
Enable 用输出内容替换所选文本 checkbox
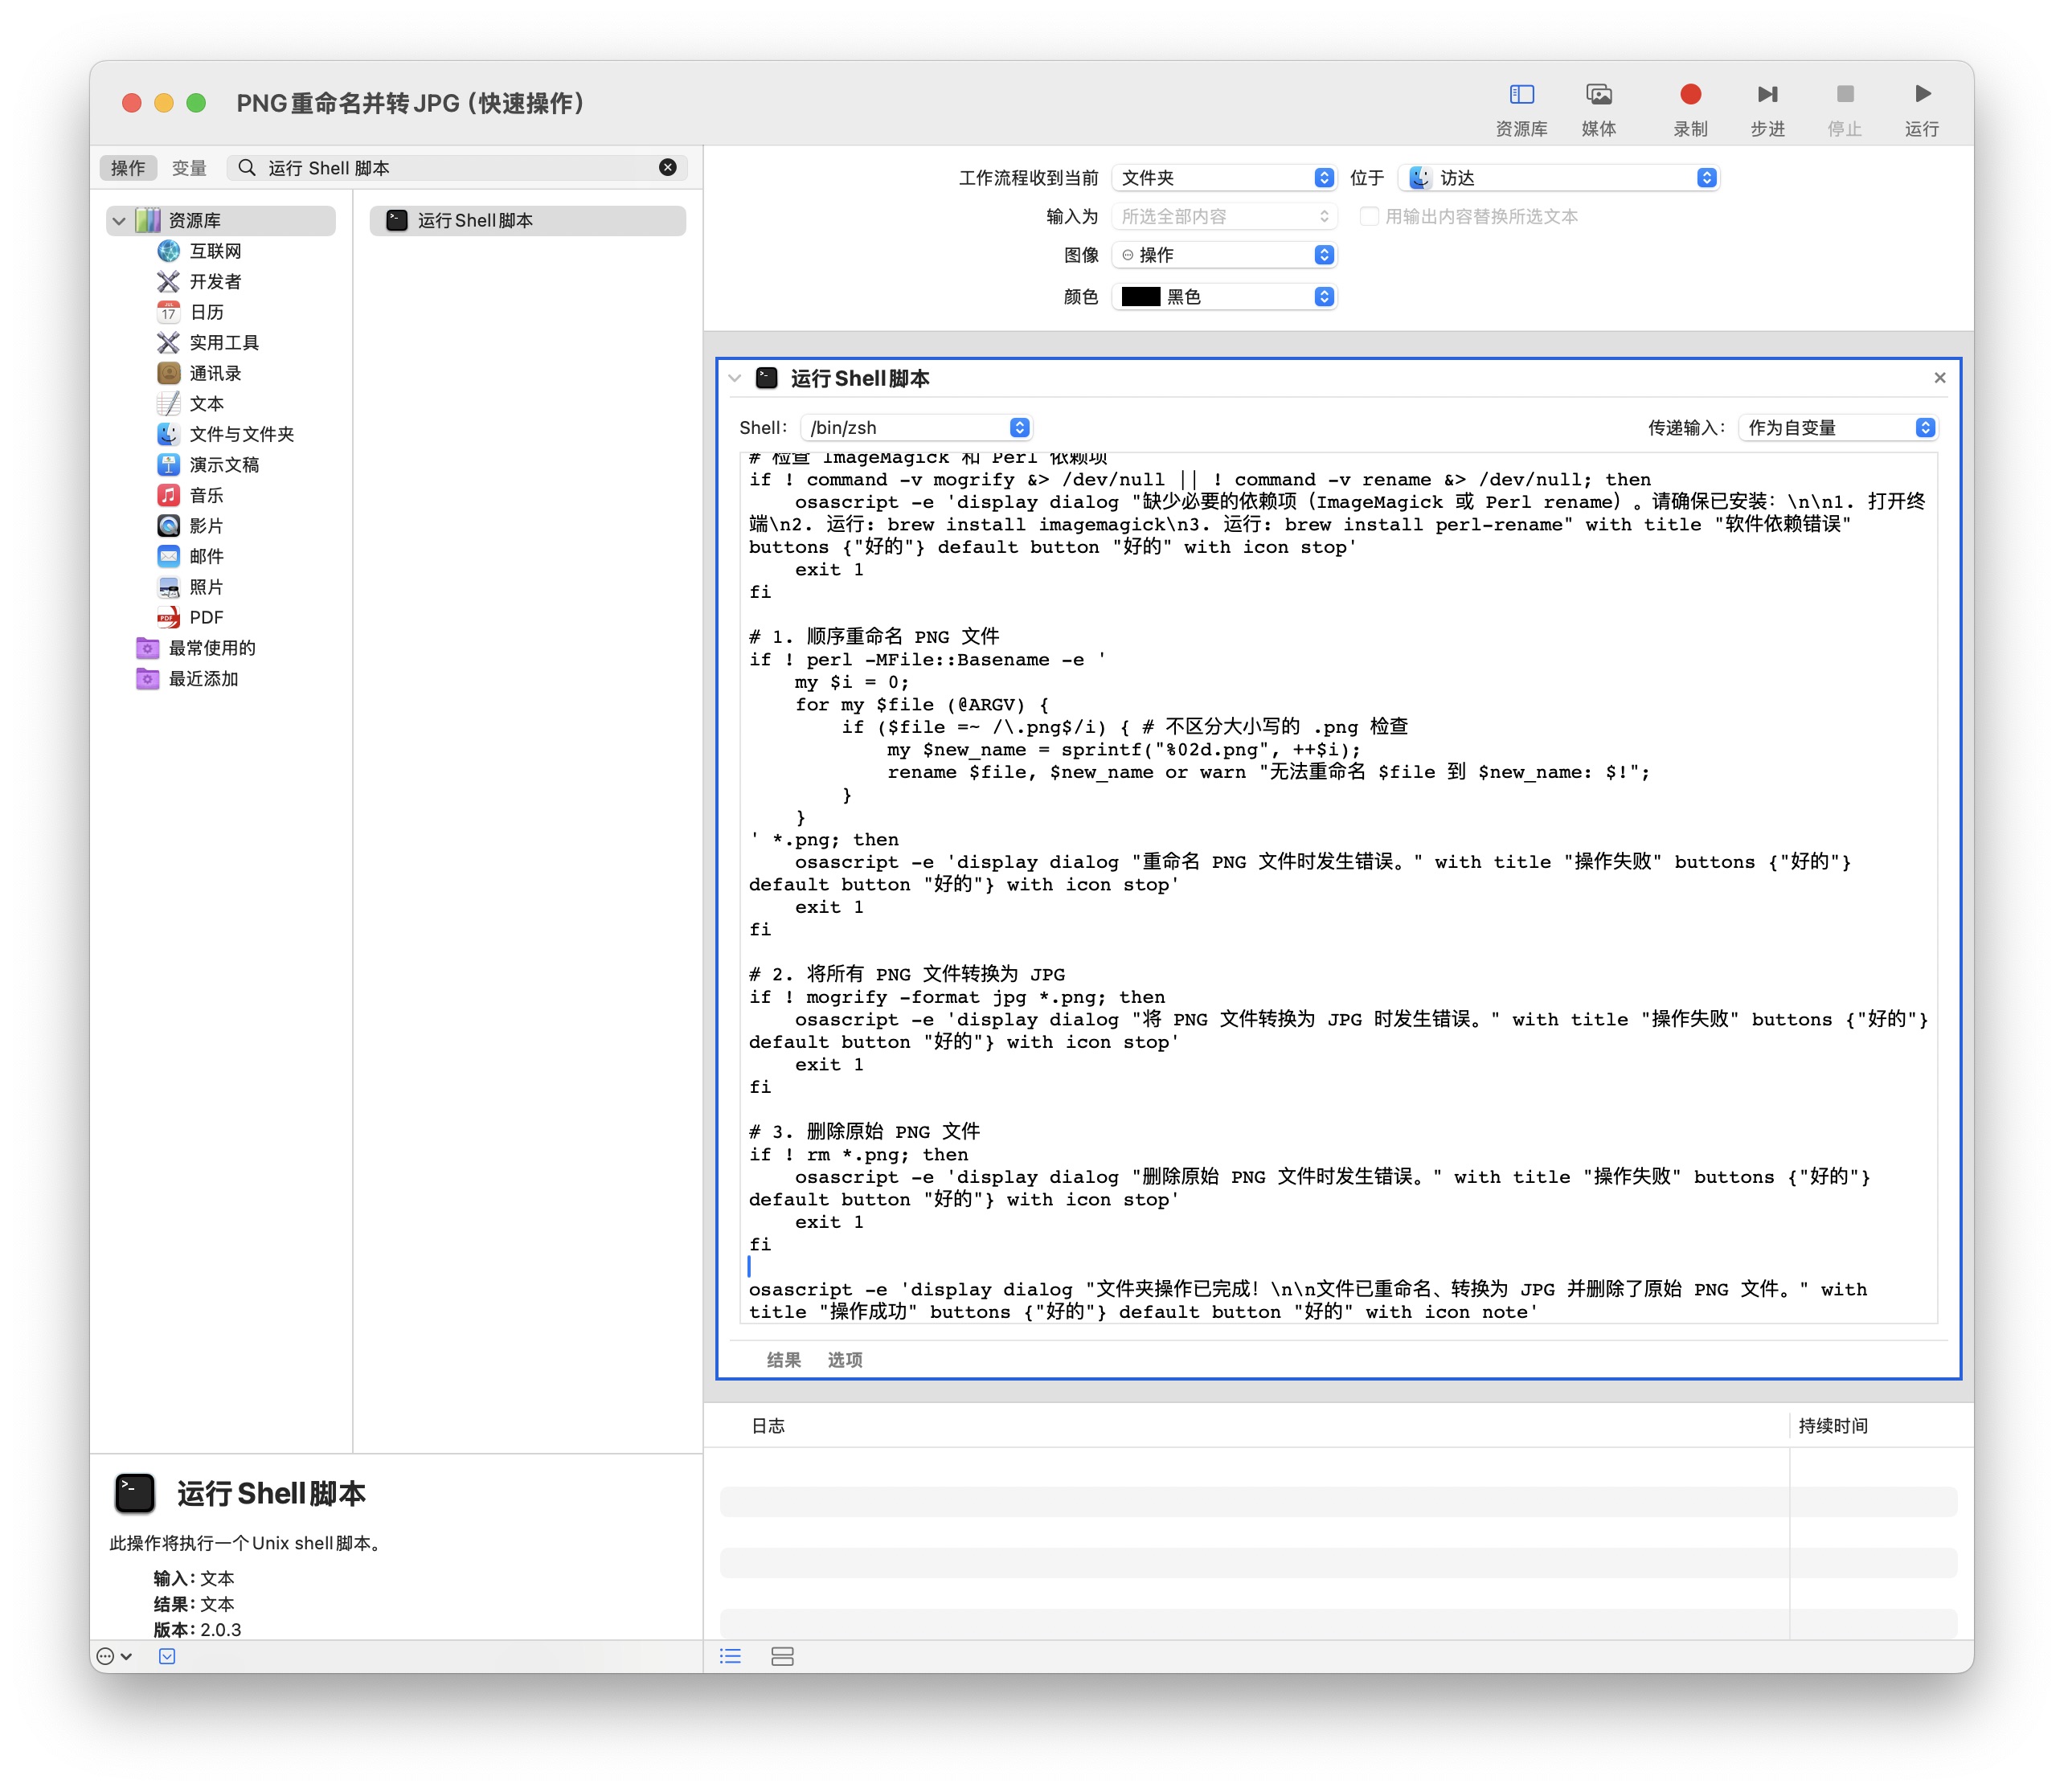(1369, 216)
